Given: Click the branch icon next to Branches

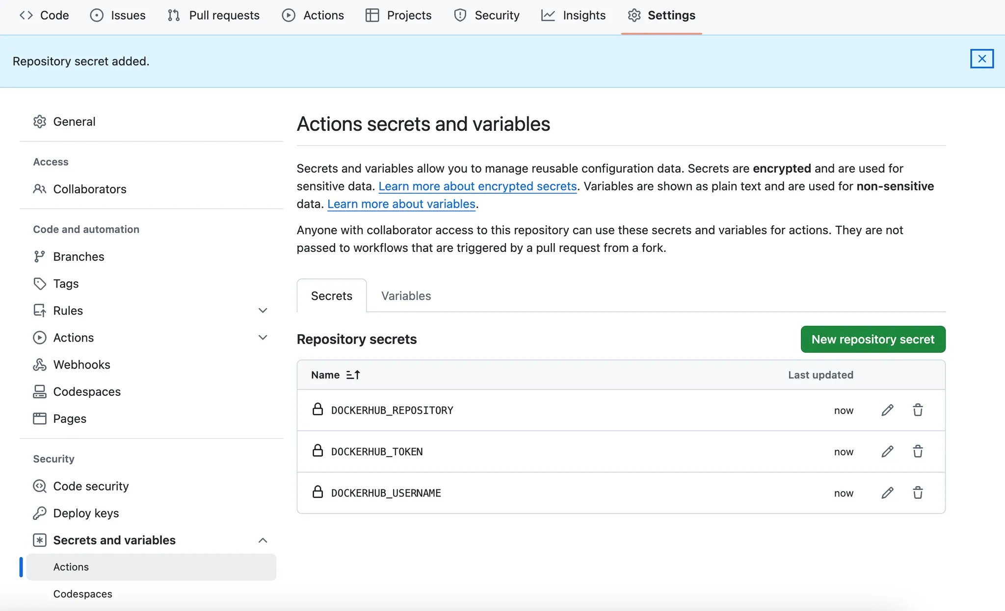Looking at the screenshot, I should 40,257.
